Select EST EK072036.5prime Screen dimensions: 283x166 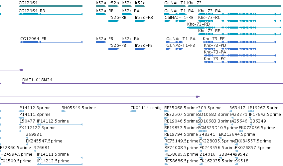click(257, 128)
